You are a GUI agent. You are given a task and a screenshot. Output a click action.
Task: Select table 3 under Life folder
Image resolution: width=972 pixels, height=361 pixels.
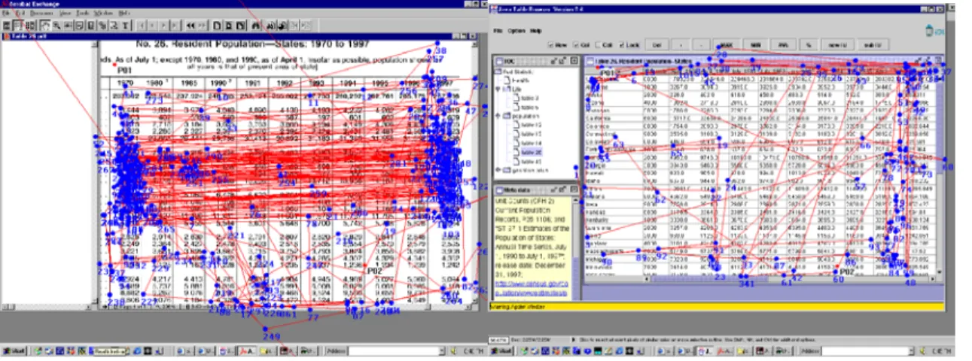(x=529, y=98)
